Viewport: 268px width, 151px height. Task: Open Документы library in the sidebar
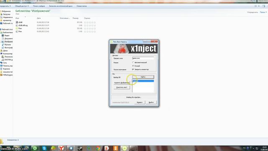7,39
